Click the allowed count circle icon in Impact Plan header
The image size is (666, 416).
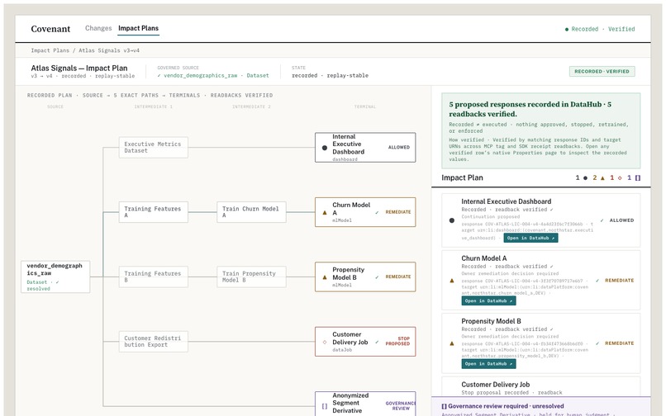point(585,178)
